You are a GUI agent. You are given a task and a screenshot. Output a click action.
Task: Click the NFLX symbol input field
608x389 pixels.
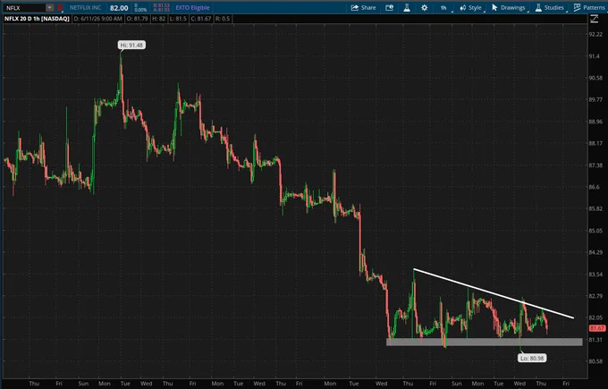pos(25,8)
